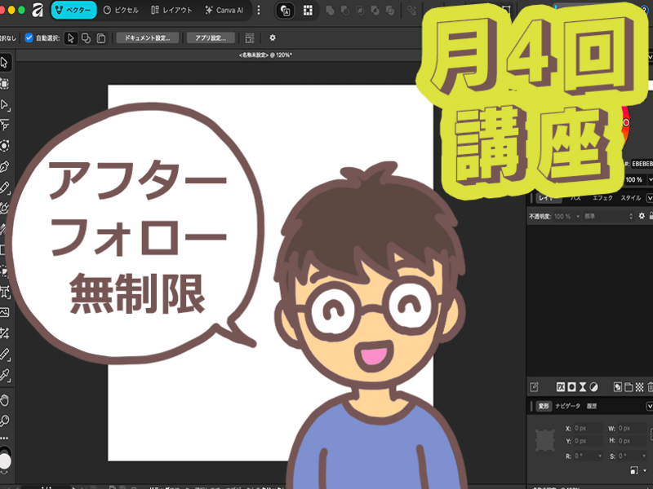Screen dimensions: 653x489
Task: Expand the rotation R angle dropdown
Action: point(600,456)
